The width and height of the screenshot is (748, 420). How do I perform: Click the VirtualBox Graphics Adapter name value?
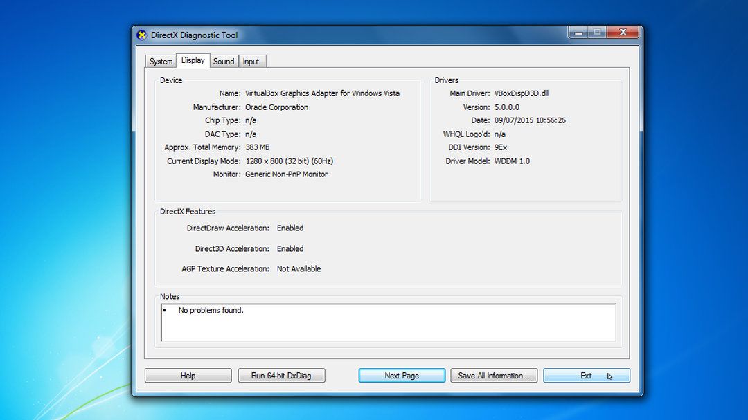pyautogui.click(x=322, y=93)
